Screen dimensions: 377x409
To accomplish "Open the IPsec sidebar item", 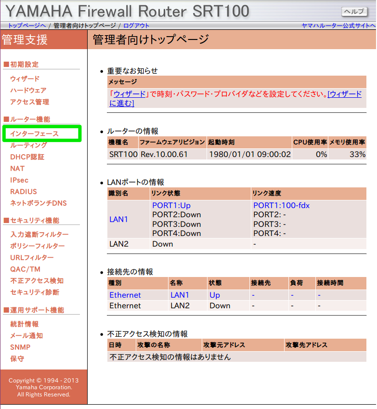I will pos(19,180).
